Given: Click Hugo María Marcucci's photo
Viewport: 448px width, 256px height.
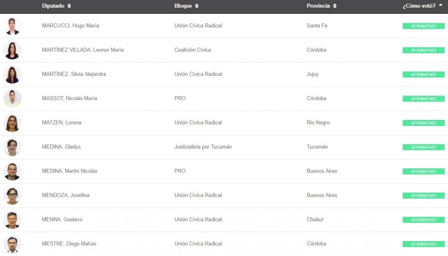Looking at the screenshot, I should pos(12,26).
